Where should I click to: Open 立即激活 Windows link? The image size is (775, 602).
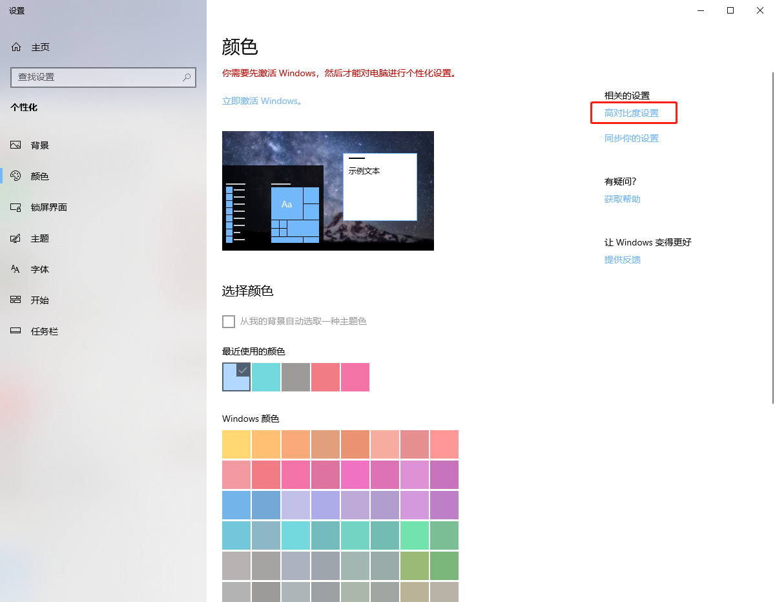[260, 101]
